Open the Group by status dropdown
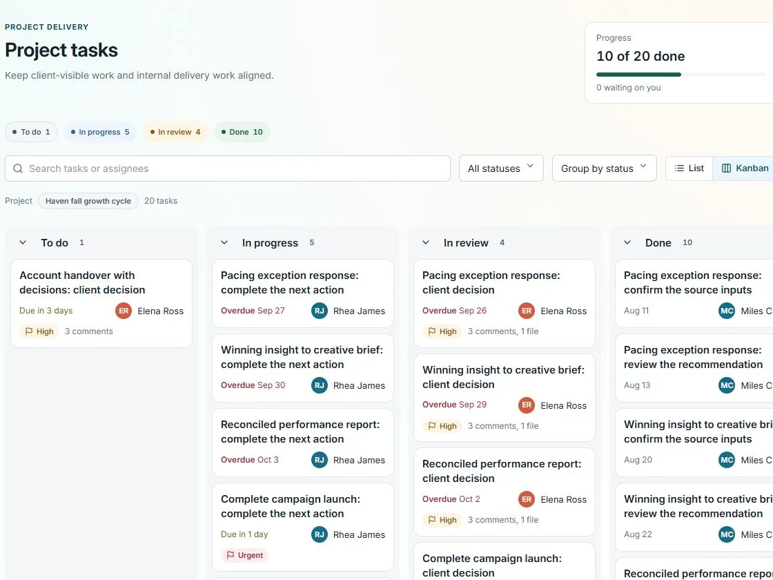The width and height of the screenshot is (773, 580). point(604,168)
